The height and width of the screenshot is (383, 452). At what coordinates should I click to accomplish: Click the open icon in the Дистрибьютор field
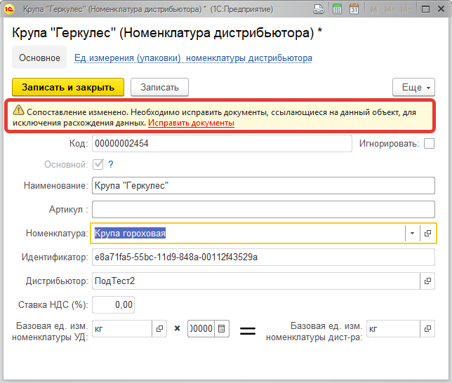pos(427,281)
